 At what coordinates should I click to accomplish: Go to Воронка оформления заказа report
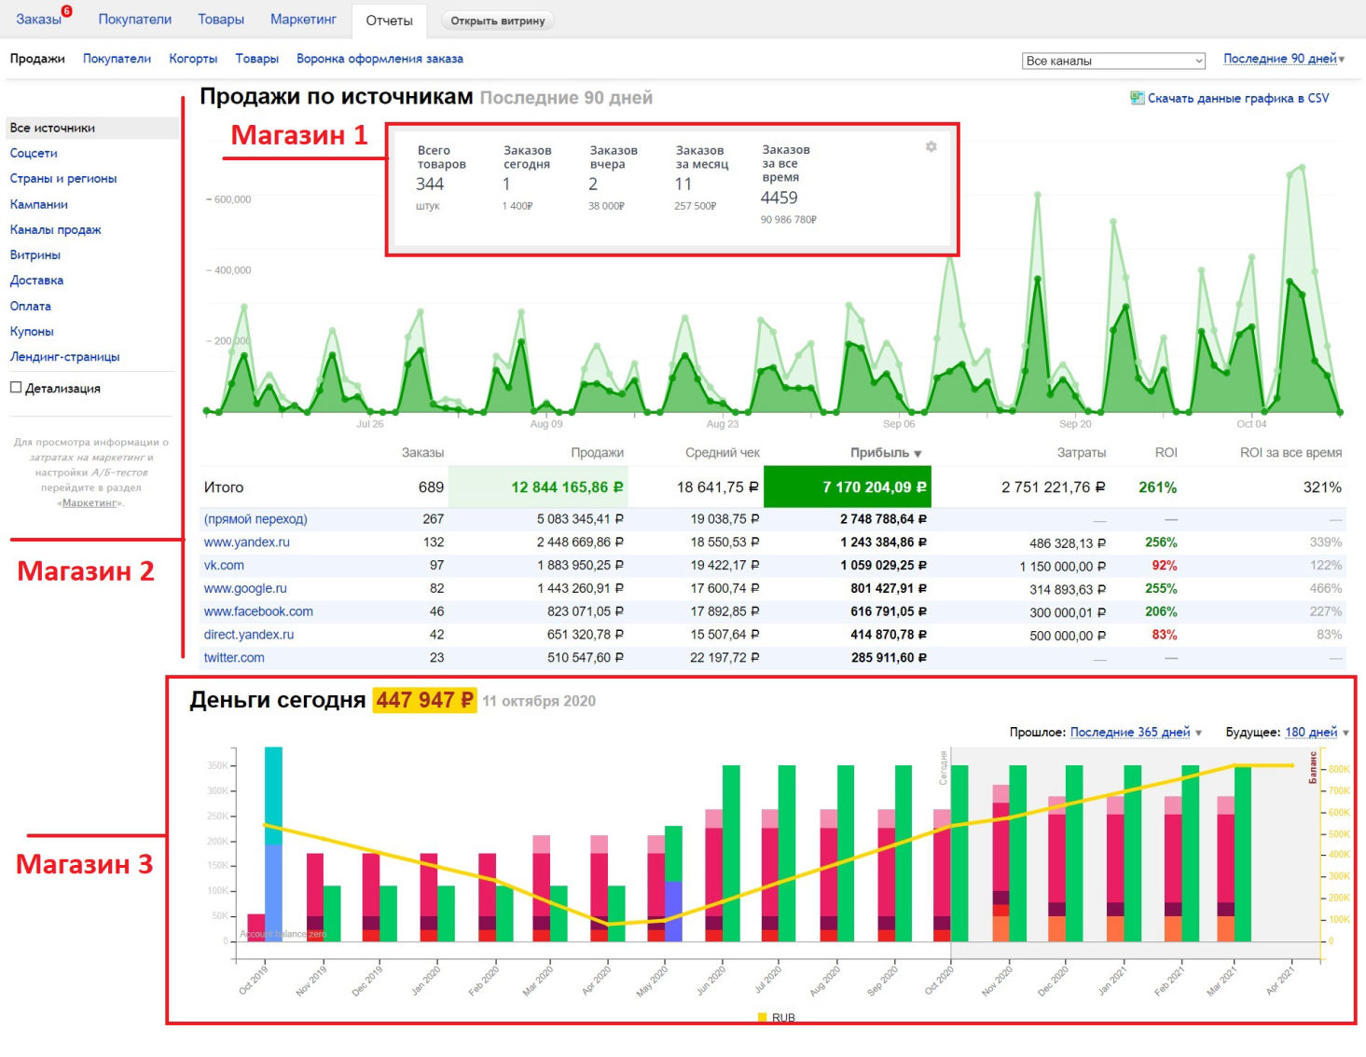(x=379, y=59)
